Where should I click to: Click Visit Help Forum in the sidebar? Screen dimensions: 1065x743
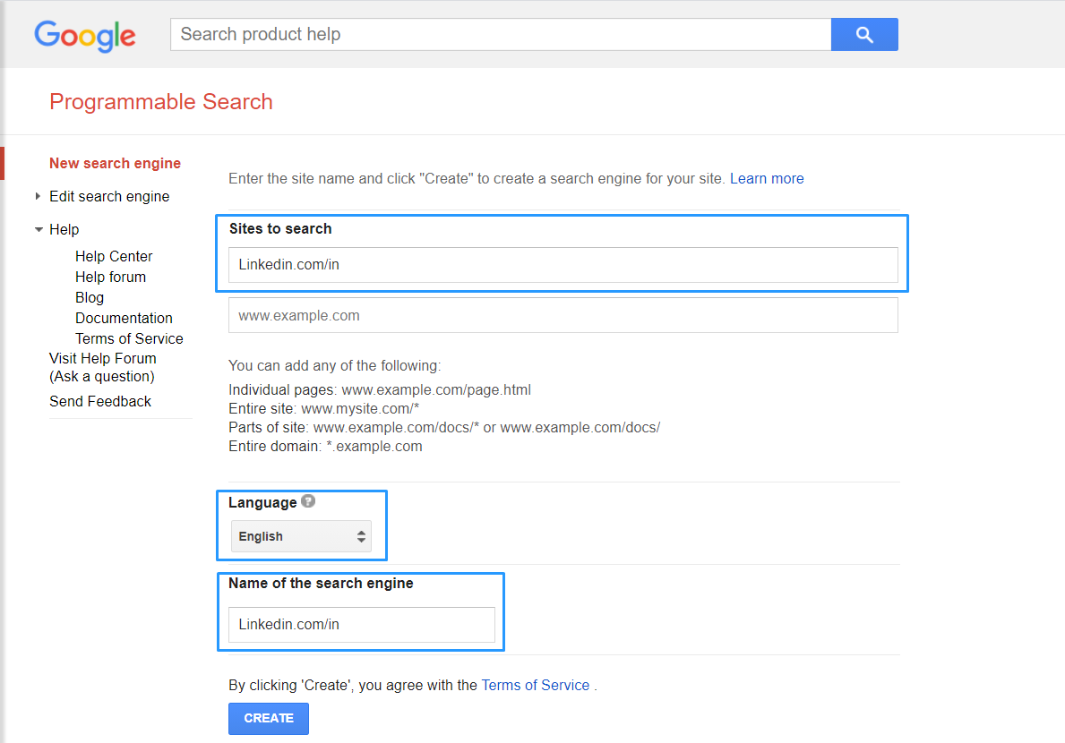[102, 358]
